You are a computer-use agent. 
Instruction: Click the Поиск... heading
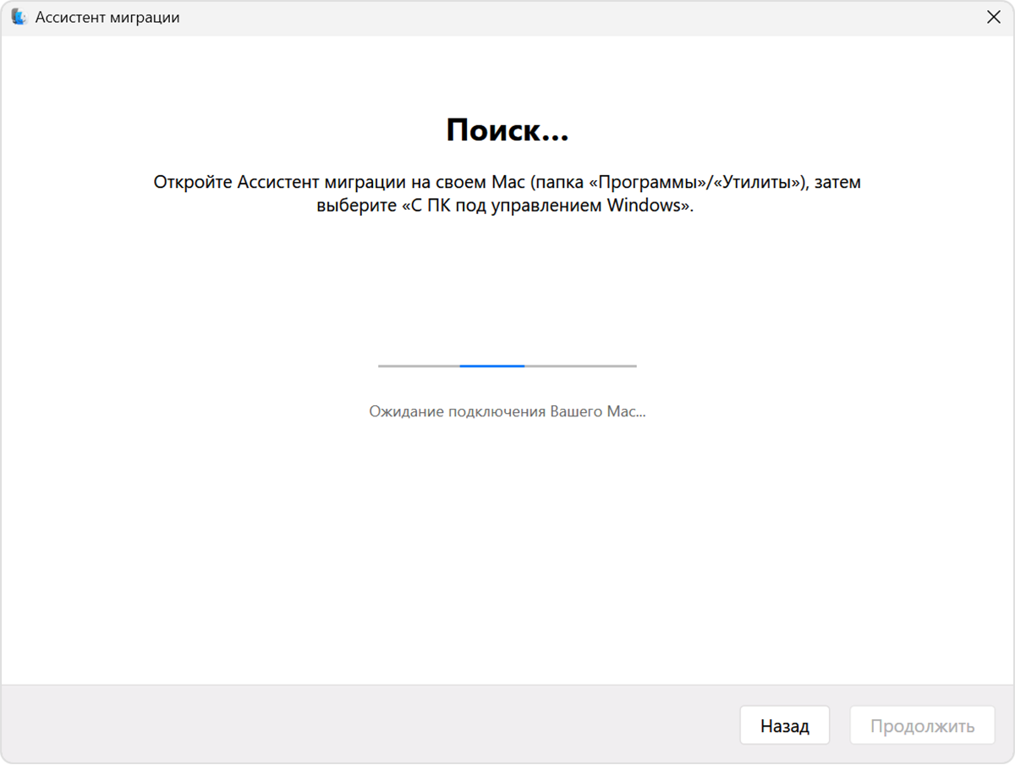click(x=507, y=130)
